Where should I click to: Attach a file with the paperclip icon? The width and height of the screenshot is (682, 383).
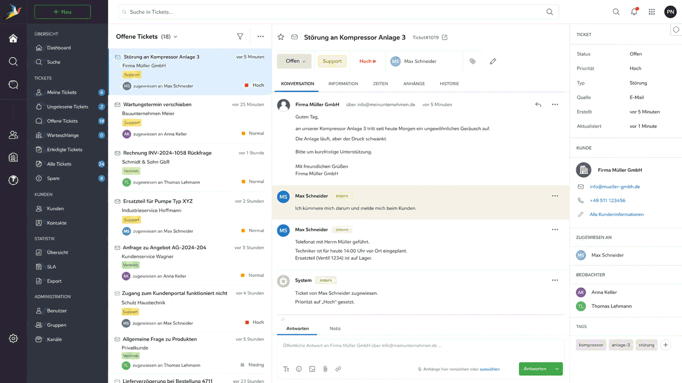325,369
